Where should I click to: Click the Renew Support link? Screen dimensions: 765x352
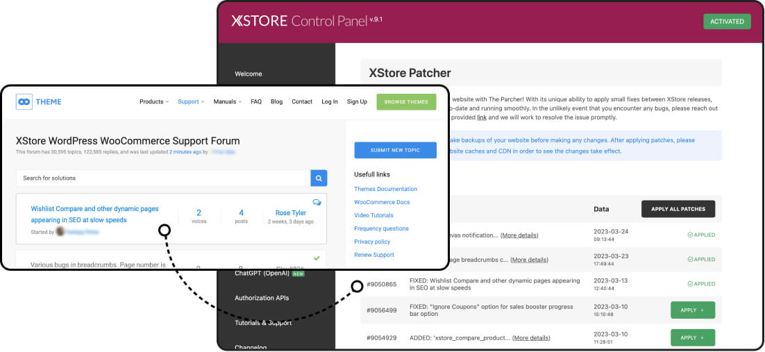click(374, 255)
